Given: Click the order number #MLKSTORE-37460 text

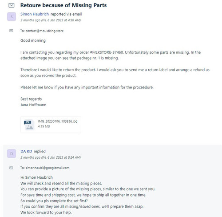Looking at the screenshot, I should 107,52.
